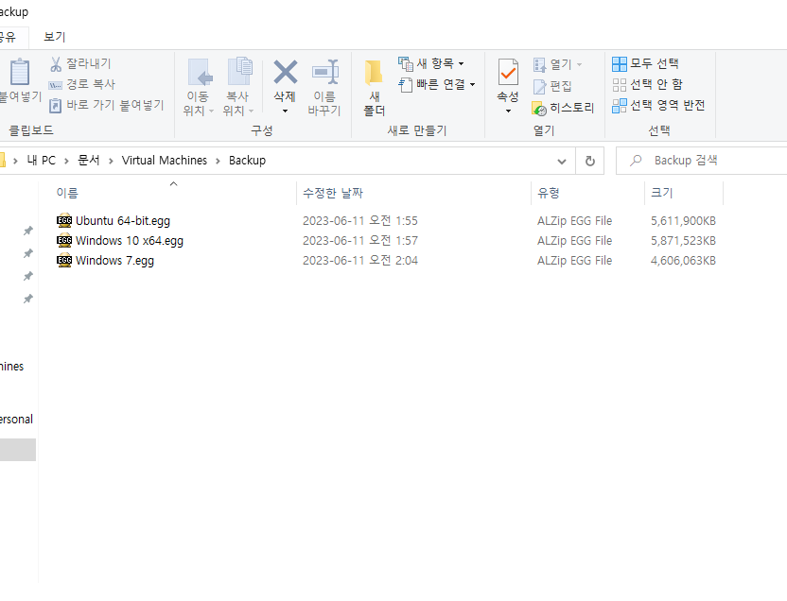Click the EGG icon of Ubuntu 64-bit.egg

64,220
